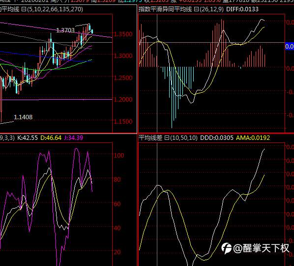Viewport: 294px width, 266px height.
Task: Click the 1.1408 low price annotation
Action: point(23,117)
